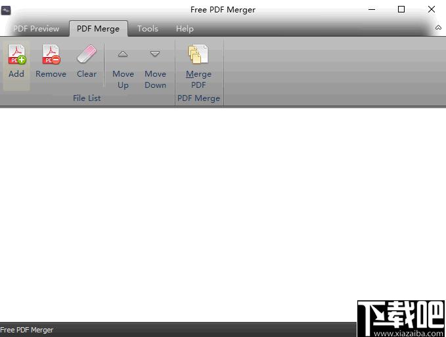Click the Remove PDF icon

pyautogui.click(x=51, y=54)
